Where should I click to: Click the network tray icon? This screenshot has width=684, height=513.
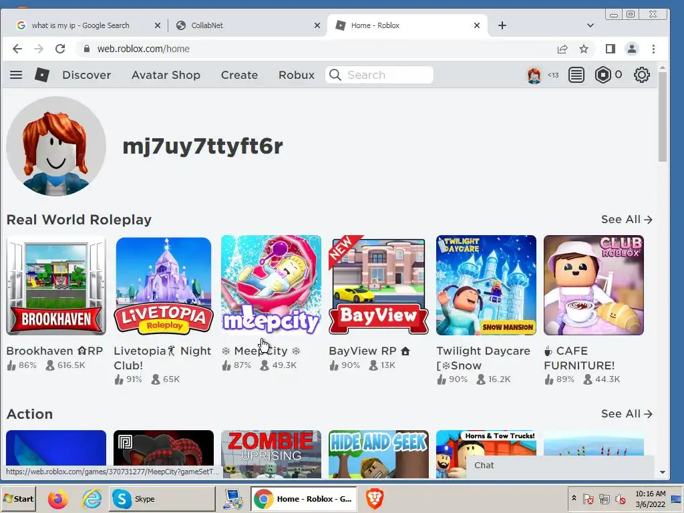point(604,498)
